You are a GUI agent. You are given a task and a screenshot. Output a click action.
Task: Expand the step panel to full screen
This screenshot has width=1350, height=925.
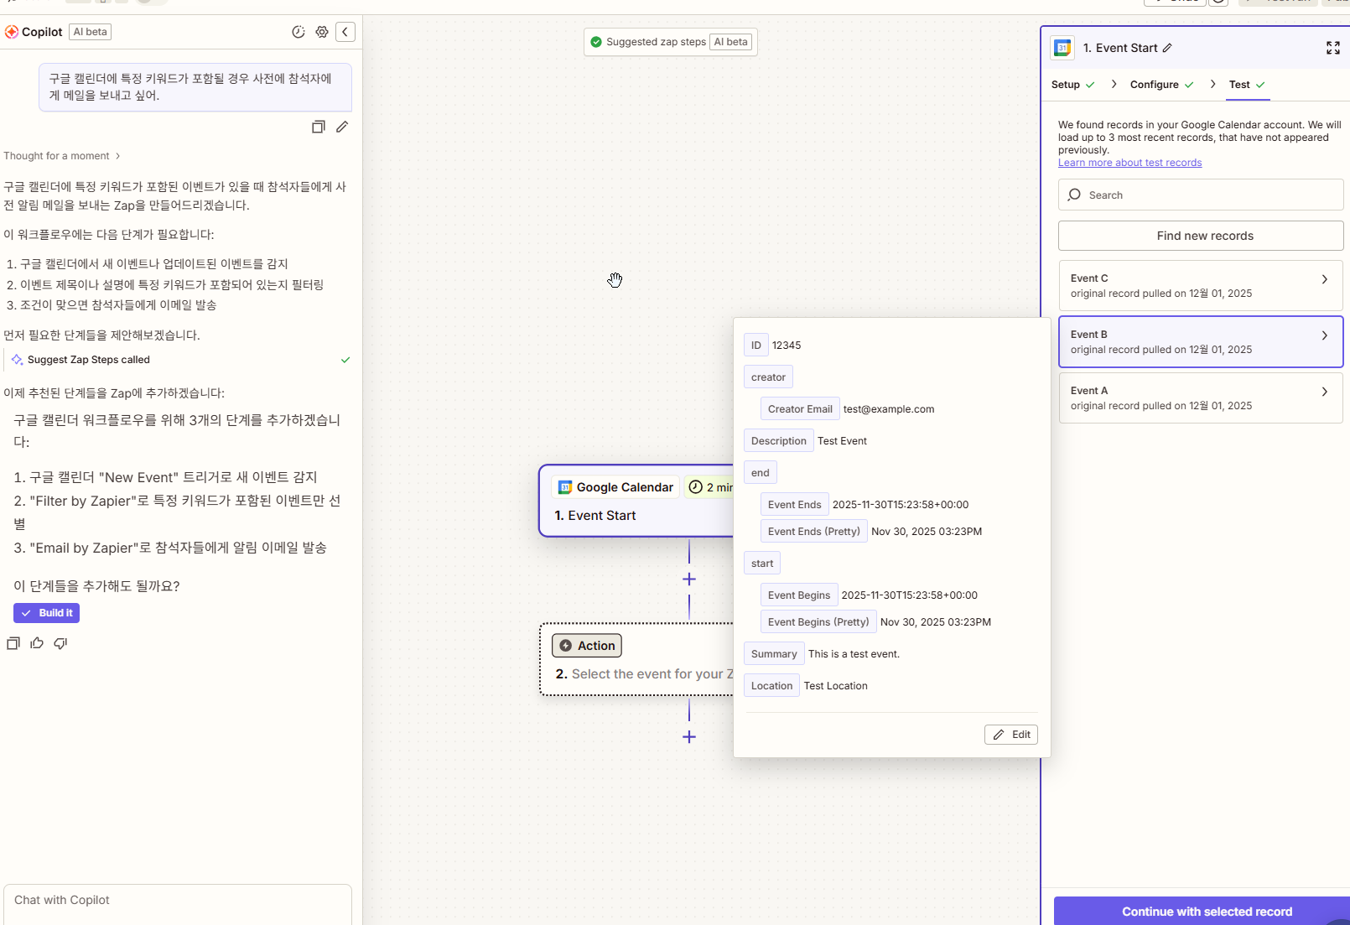click(x=1333, y=48)
